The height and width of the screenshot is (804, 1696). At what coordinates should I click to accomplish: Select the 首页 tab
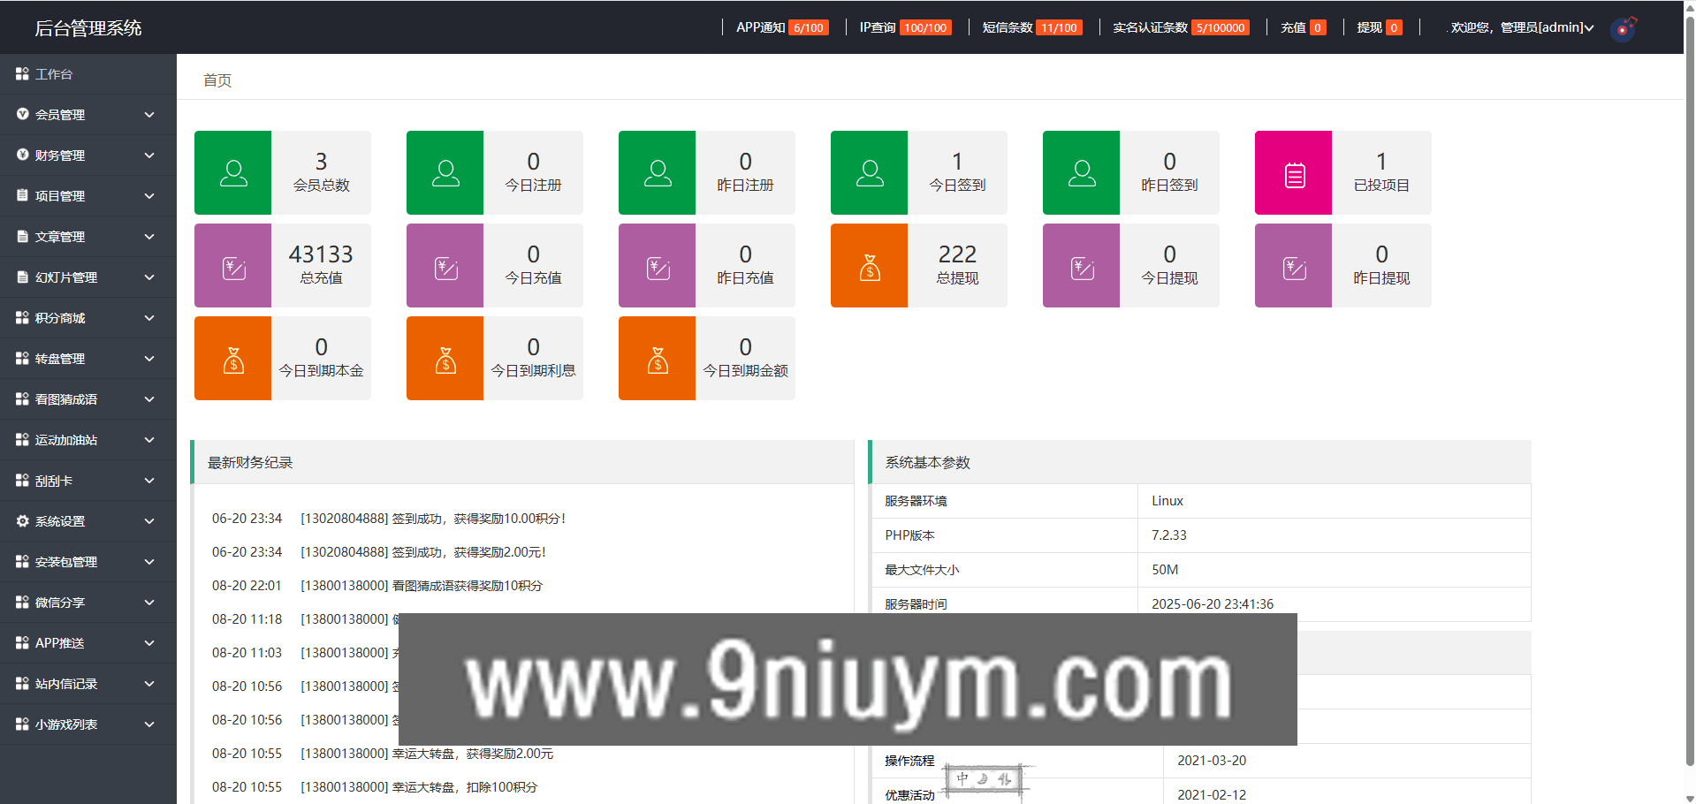coord(217,80)
